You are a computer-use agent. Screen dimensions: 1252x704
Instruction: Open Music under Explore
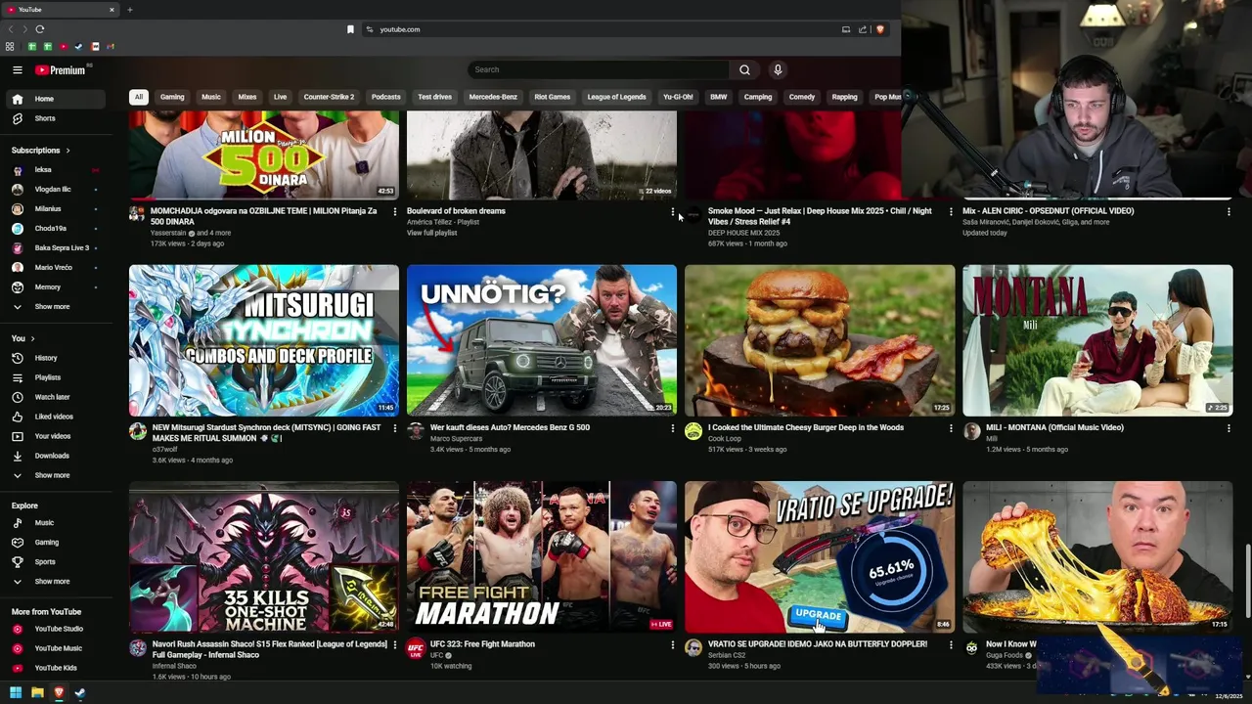click(x=55, y=523)
